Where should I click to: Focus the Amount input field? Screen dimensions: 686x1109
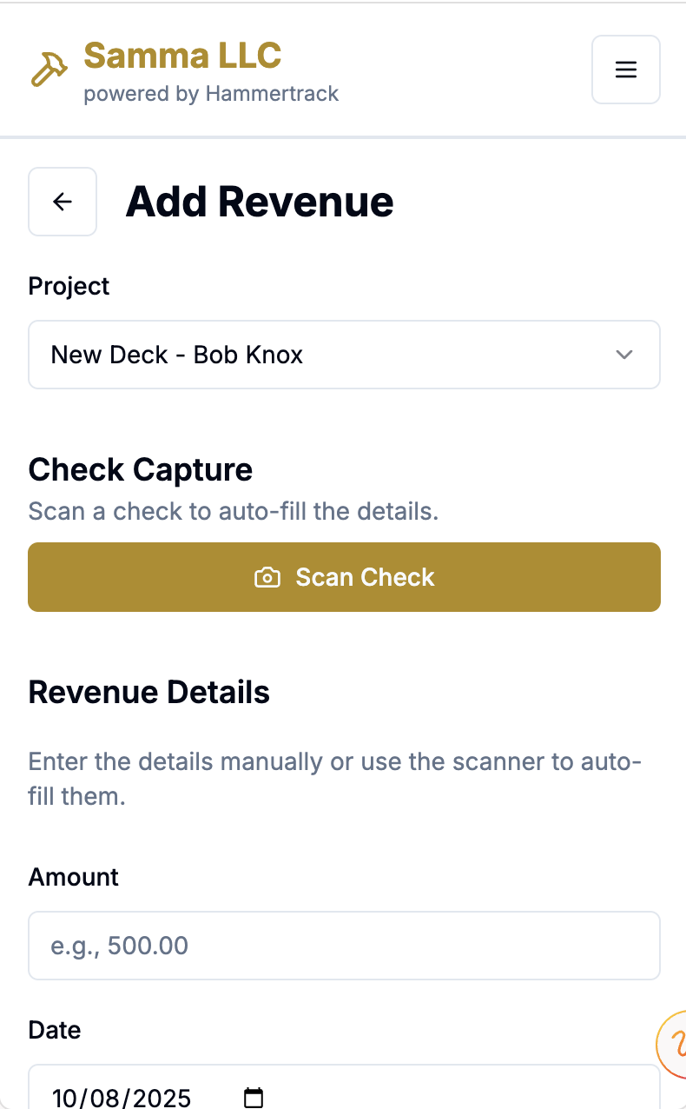point(344,946)
